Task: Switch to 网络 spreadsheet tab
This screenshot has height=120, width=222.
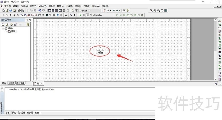Action: 14,113
